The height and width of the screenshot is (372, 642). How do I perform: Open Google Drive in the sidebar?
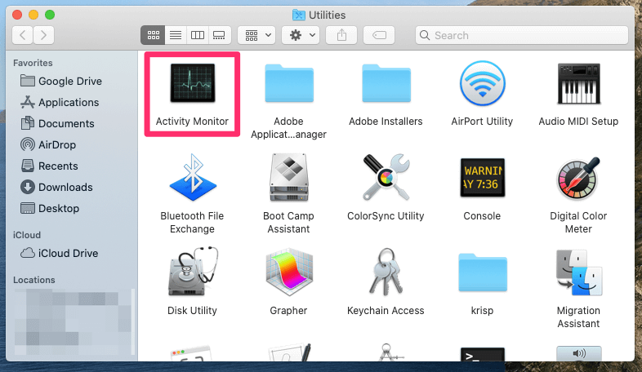(61, 81)
